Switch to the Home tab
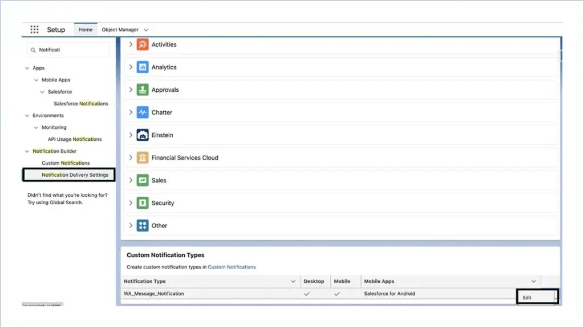 [x=86, y=30]
